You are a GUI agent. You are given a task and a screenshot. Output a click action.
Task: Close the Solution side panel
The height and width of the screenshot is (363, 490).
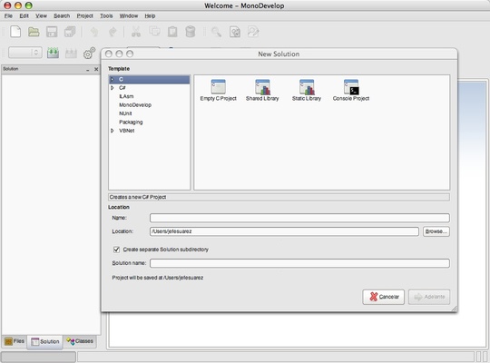tap(96, 69)
